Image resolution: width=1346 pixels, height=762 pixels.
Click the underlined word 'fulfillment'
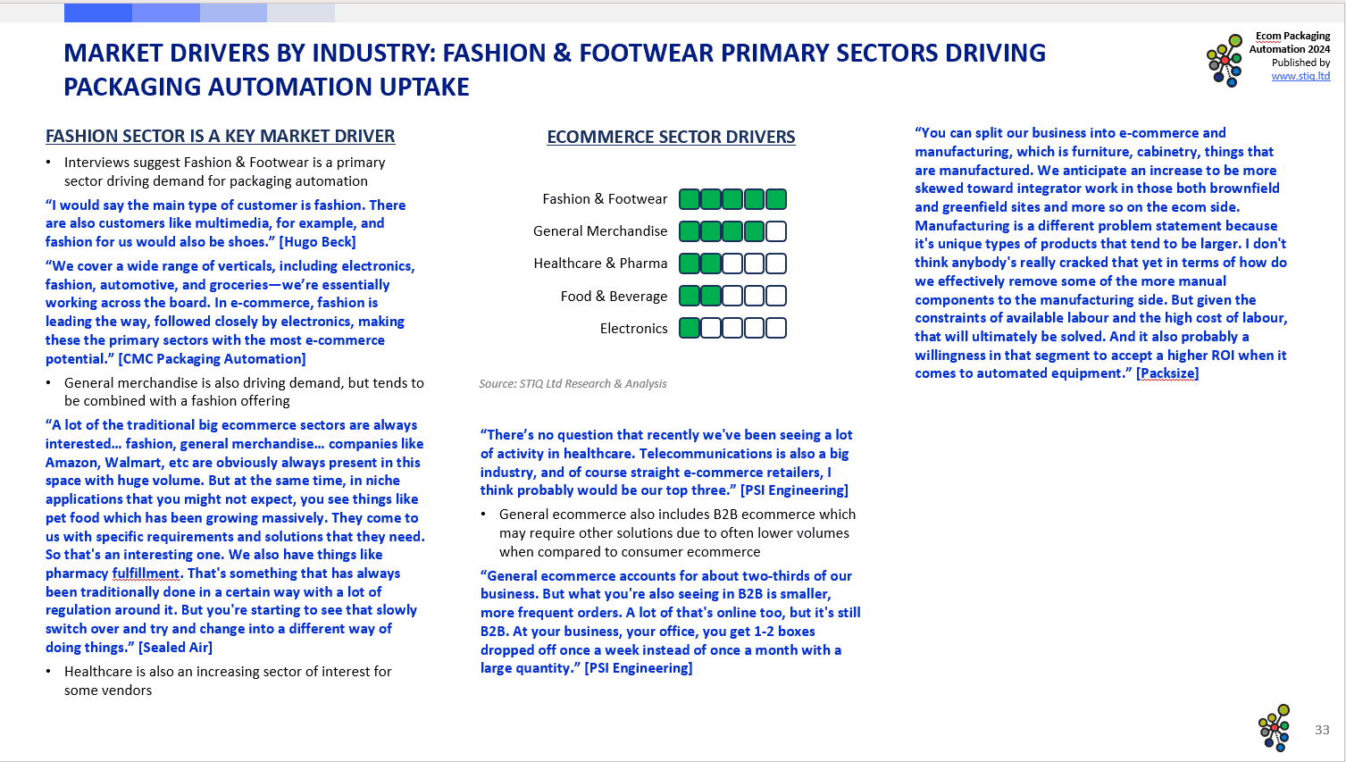point(146,574)
